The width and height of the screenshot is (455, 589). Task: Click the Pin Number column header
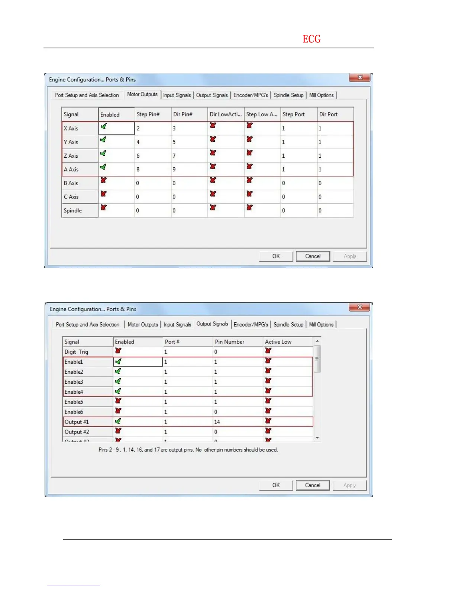click(238, 342)
